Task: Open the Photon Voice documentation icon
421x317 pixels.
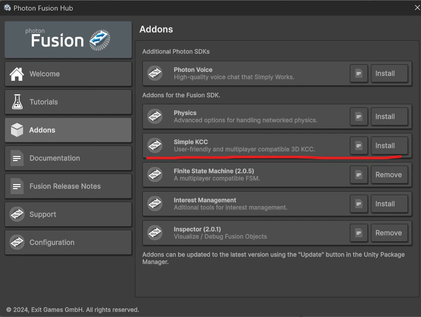Action: pyautogui.click(x=358, y=73)
